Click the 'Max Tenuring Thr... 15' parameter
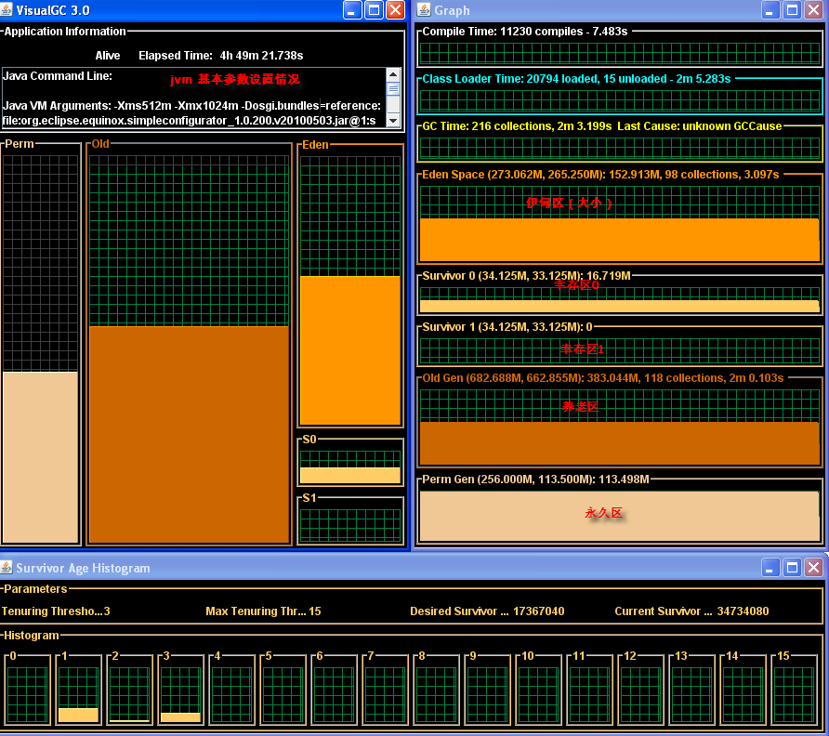 [263, 611]
